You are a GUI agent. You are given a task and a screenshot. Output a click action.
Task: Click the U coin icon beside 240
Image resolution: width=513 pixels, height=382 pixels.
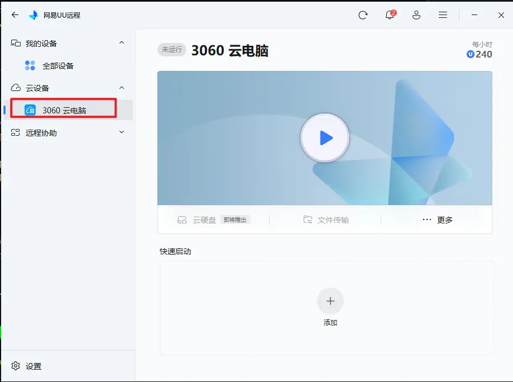pos(471,54)
